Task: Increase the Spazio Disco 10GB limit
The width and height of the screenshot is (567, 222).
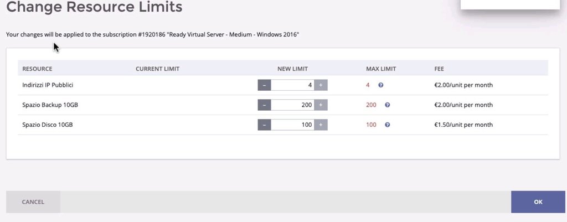Action: click(x=321, y=125)
